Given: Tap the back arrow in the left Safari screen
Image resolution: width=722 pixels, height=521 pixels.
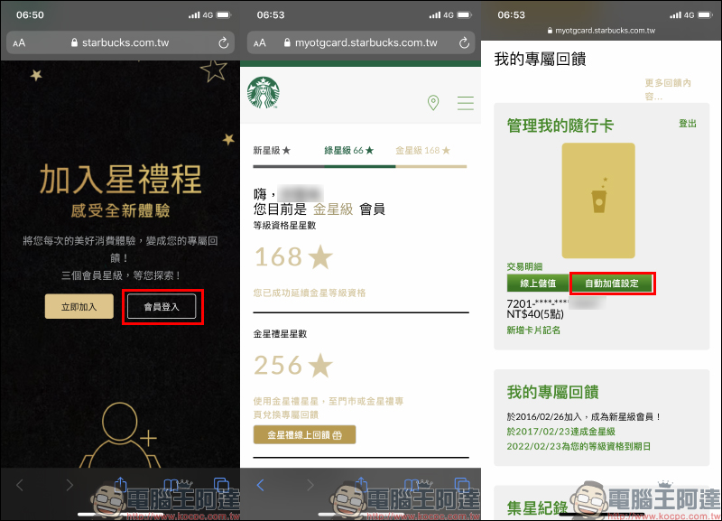Looking at the screenshot, I should (19, 485).
